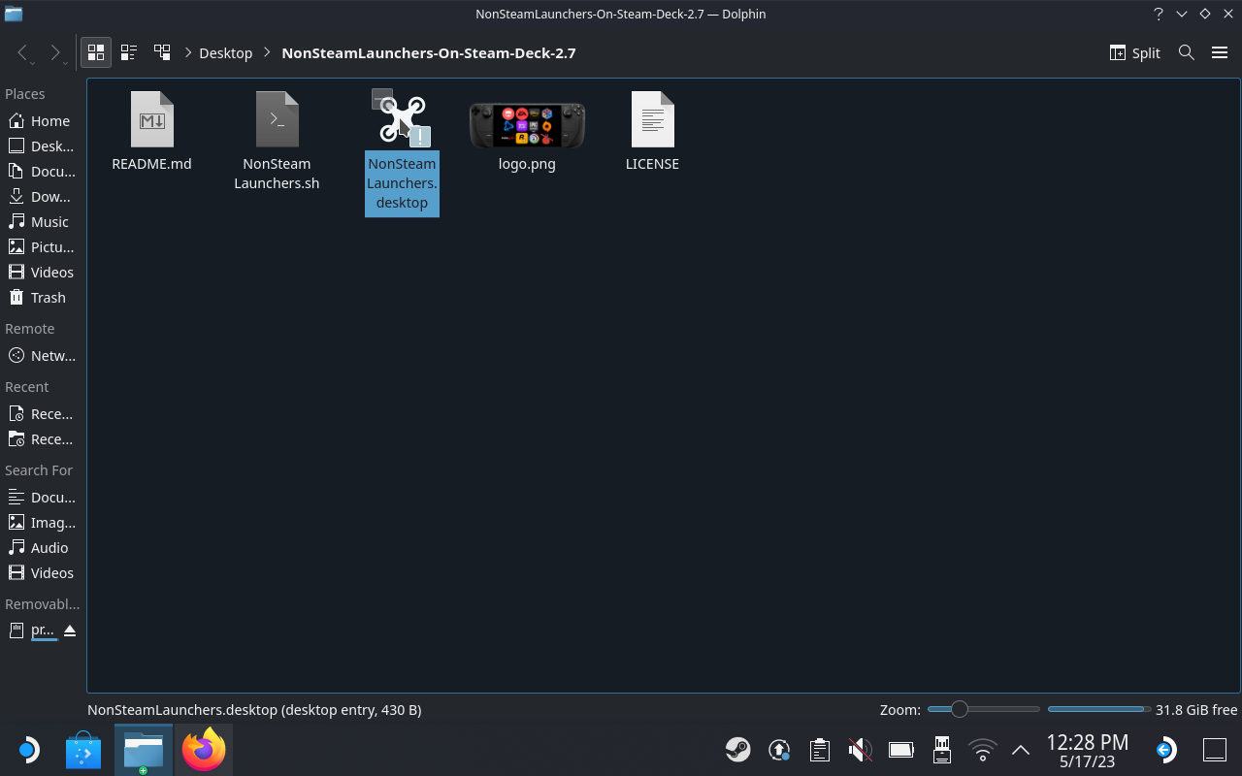Open the search magnifier icon
Image resolution: width=1242 pixels, height=776 pixels.
pos(1186,52)
